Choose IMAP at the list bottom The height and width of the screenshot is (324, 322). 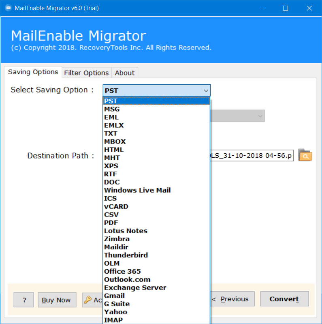click(x=156, y=320)
